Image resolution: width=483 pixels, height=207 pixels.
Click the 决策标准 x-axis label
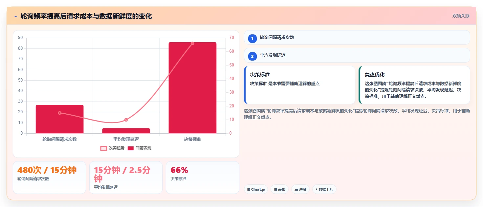[192, 139]
